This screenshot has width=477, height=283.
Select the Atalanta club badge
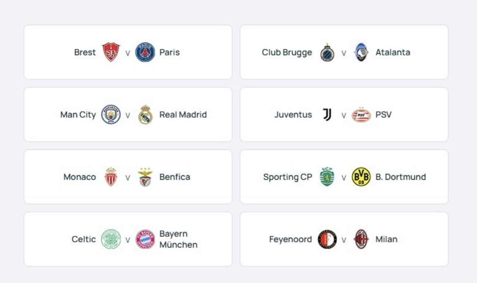point(361,52)
